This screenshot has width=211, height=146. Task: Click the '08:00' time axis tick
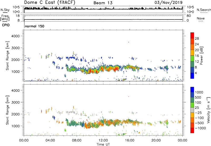click(x=77, y=140)
